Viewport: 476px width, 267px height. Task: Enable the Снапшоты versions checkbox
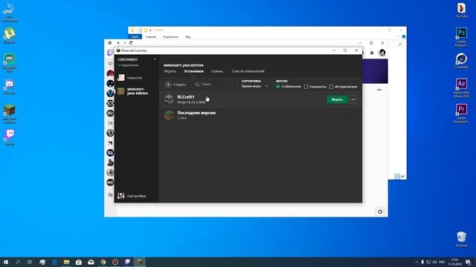tap(306, 87)
